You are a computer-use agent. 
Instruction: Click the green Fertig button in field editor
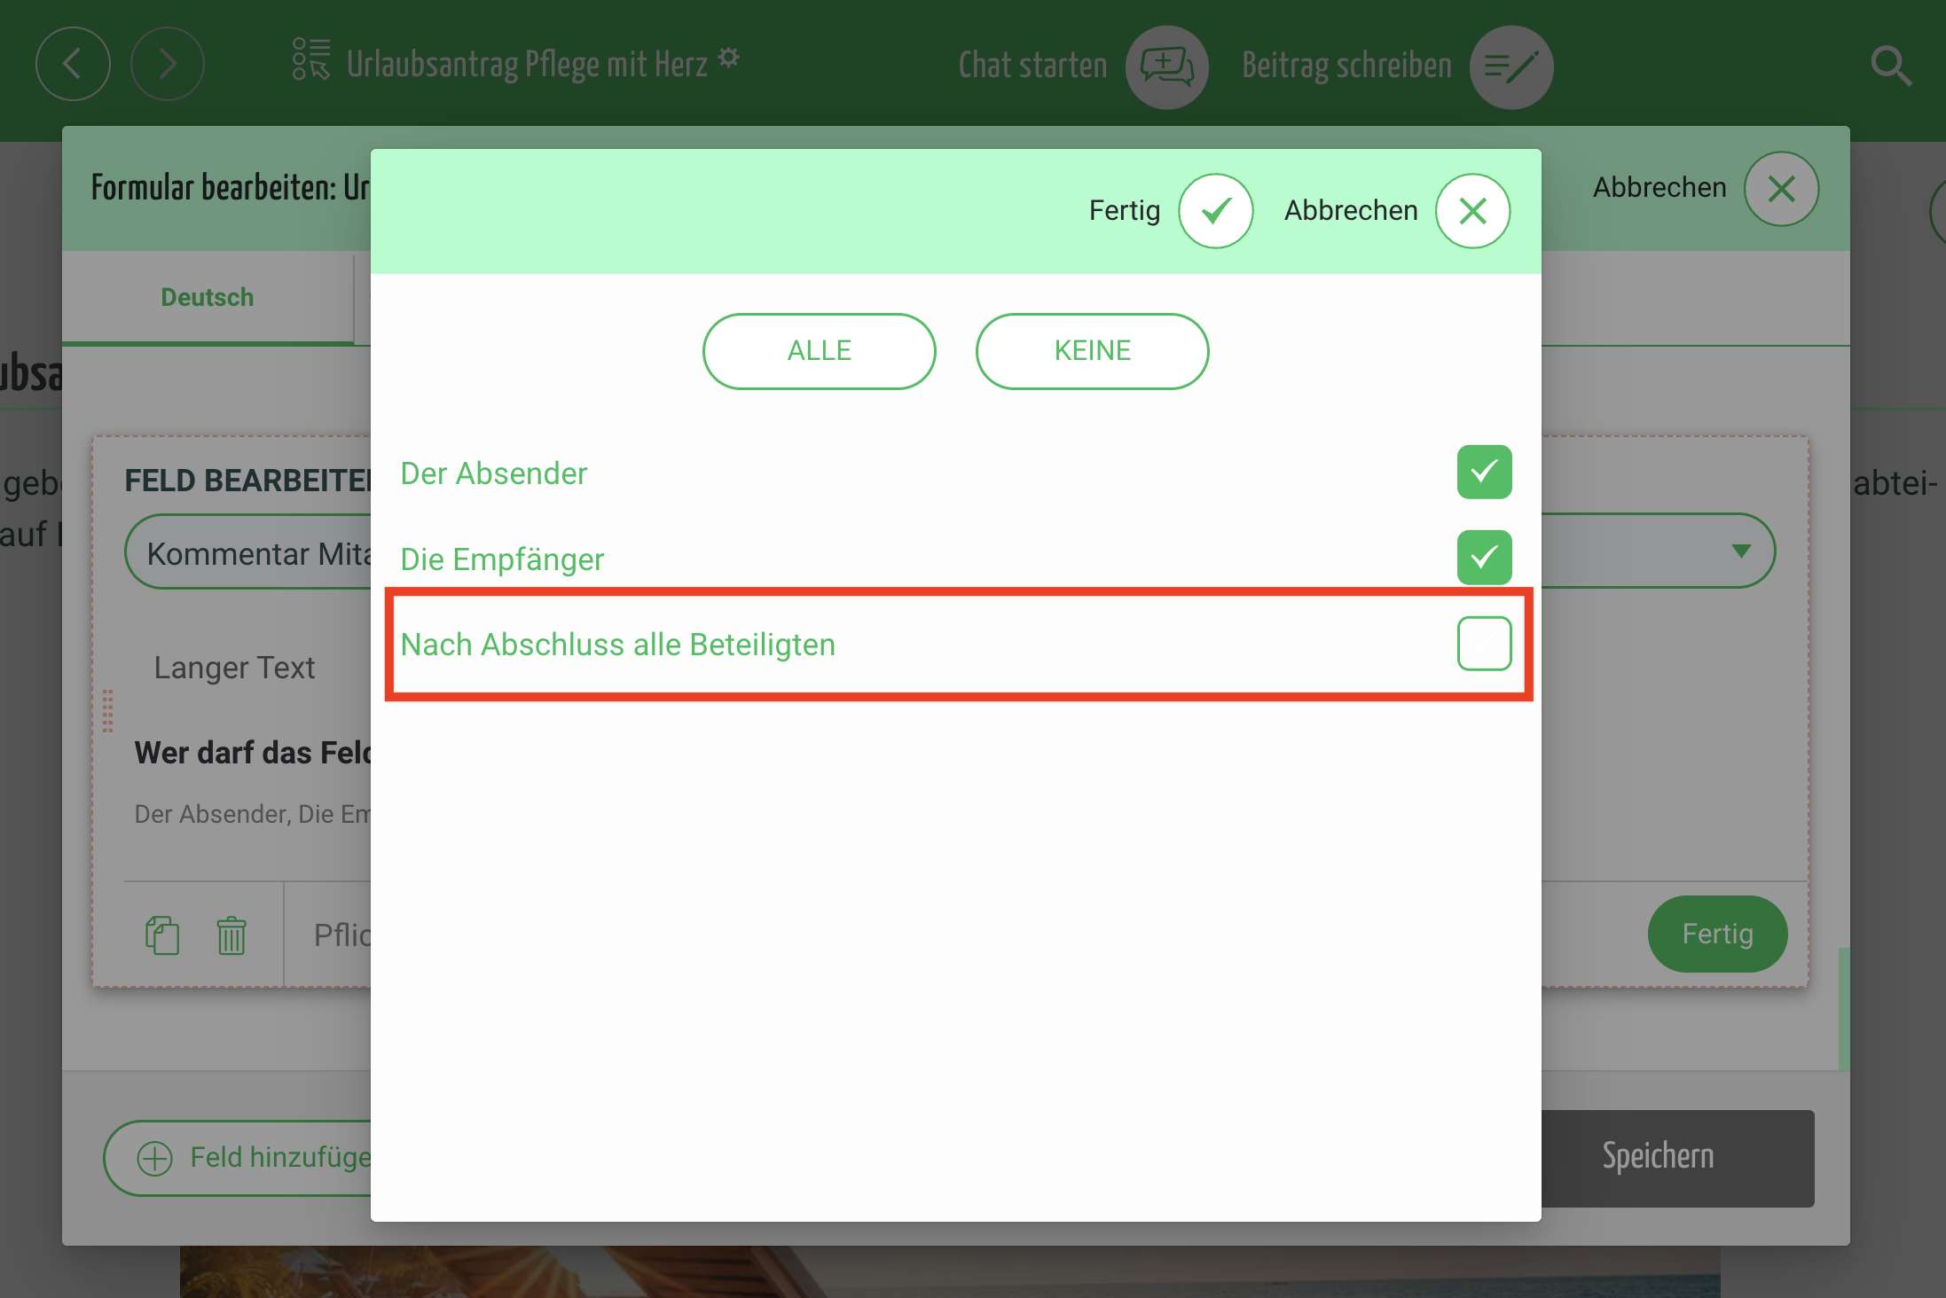point(1717,934)
